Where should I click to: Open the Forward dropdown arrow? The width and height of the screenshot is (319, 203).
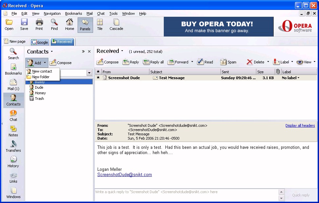click(x=192, y=62)
